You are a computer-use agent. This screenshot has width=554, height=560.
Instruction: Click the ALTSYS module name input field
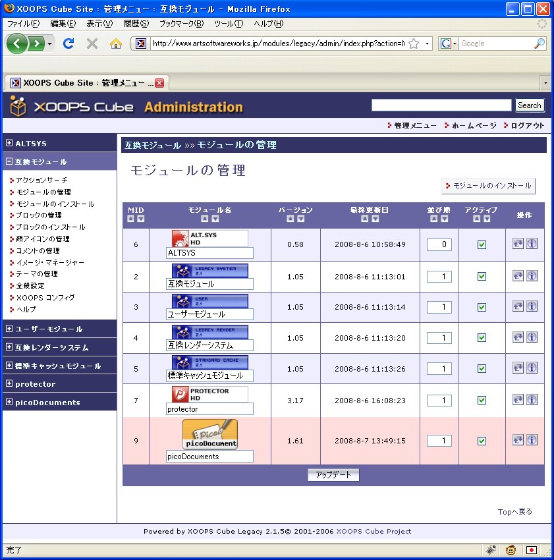click(x=209, y=252)
